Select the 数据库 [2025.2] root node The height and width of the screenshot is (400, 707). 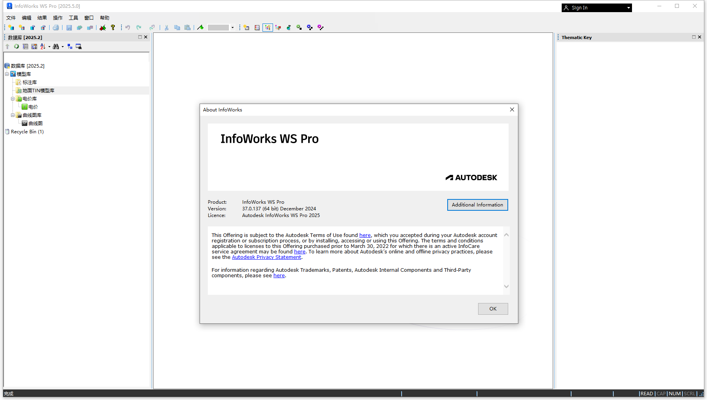click(x=27, y=66)
